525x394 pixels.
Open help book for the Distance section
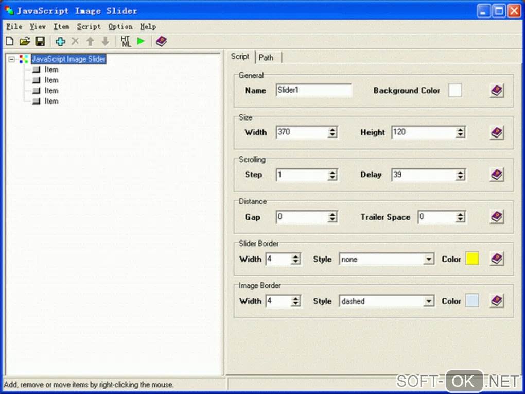[497, 217]
